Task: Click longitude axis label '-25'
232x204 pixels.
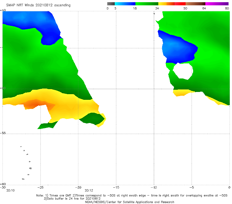Action: [40, 187]
